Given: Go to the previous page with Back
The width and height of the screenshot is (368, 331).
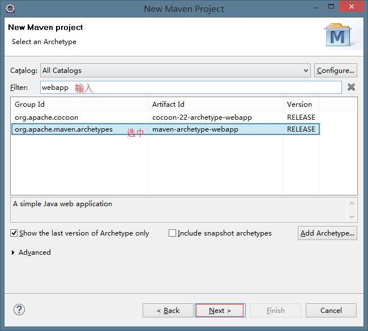Looking at the screenshot, I should coord(168,311).
